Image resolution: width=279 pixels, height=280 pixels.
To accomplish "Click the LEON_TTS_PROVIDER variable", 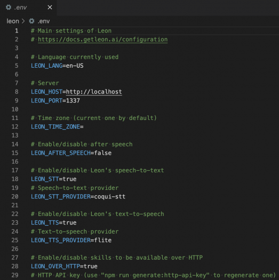I will point(61,240).
